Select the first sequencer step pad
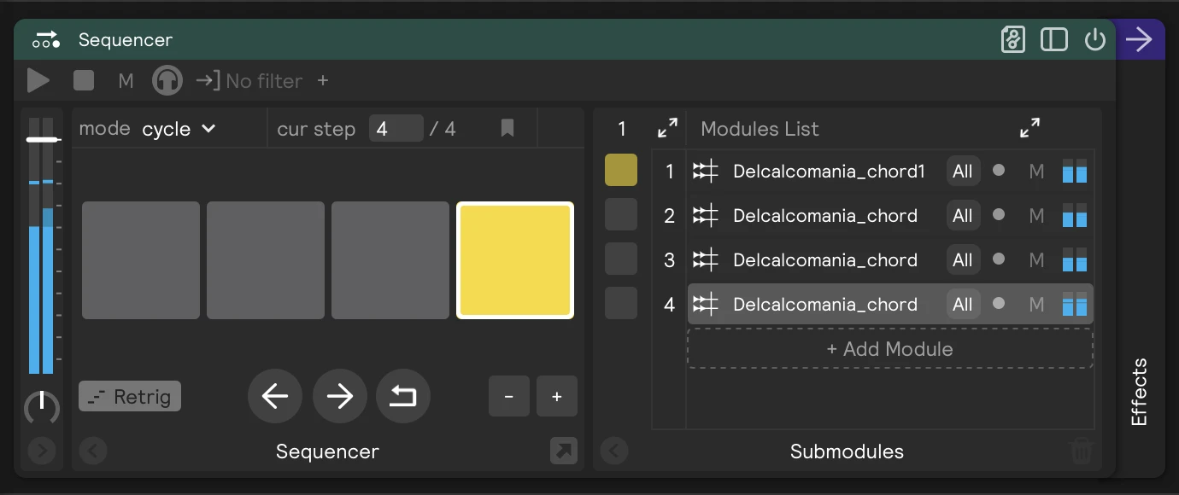 click(141, 260)
